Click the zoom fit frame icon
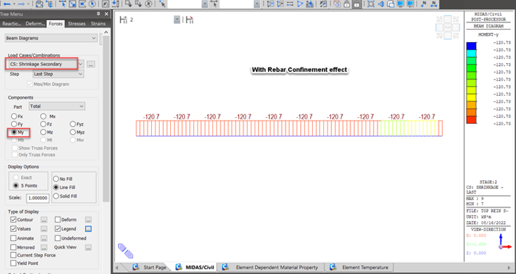 pyautogui.click(x=371, y=4)
